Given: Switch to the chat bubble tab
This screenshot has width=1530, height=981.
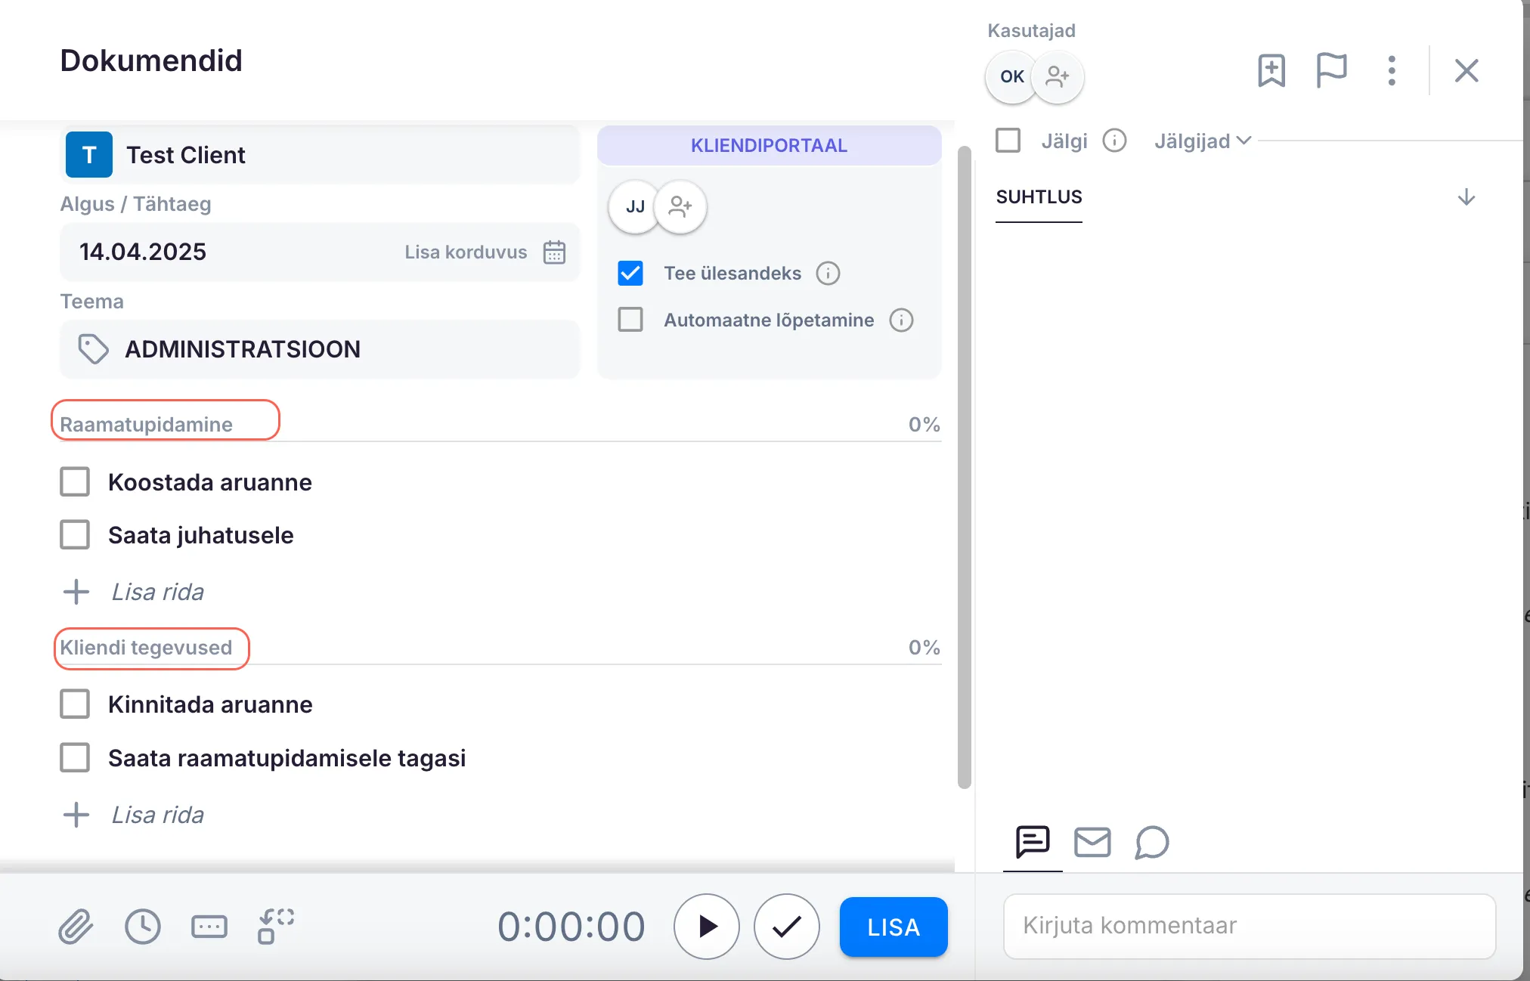Looking at the screenshot, I should 1151,842.
